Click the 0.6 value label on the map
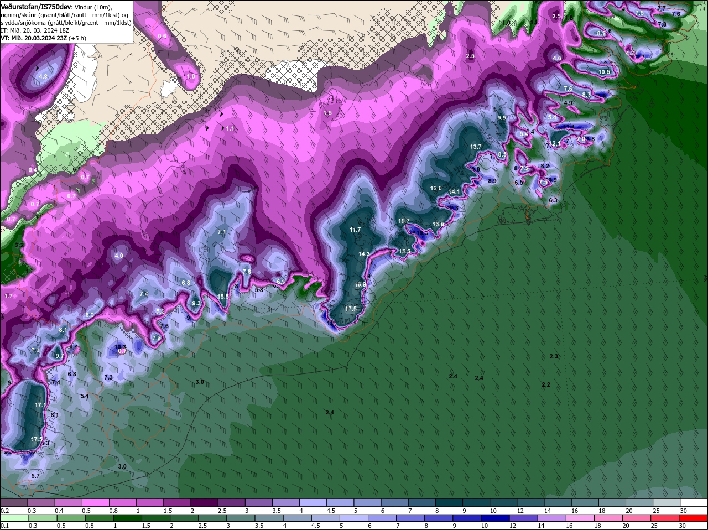708x530 pixels. (162, 36)
